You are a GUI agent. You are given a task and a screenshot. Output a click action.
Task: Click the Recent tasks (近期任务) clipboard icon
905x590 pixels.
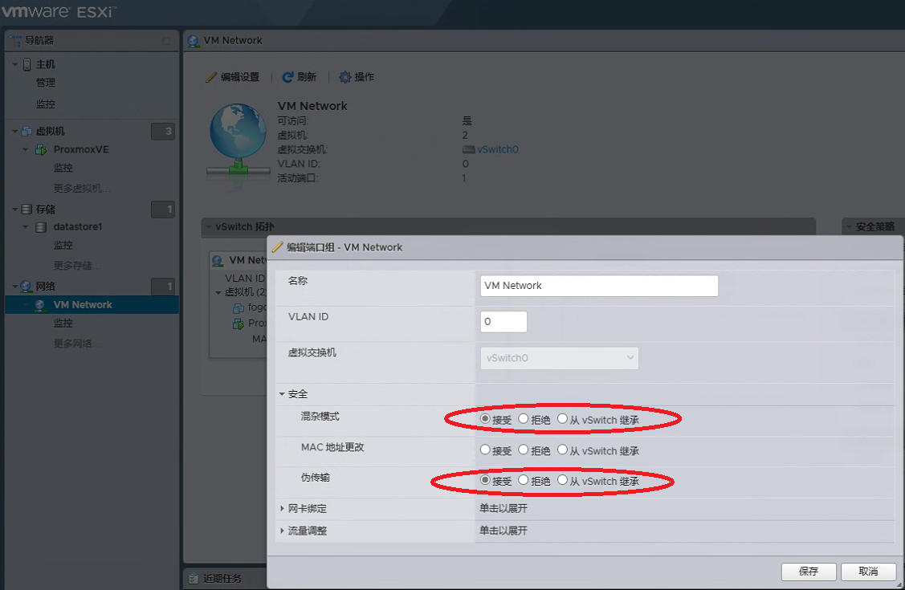pos(194,579)
